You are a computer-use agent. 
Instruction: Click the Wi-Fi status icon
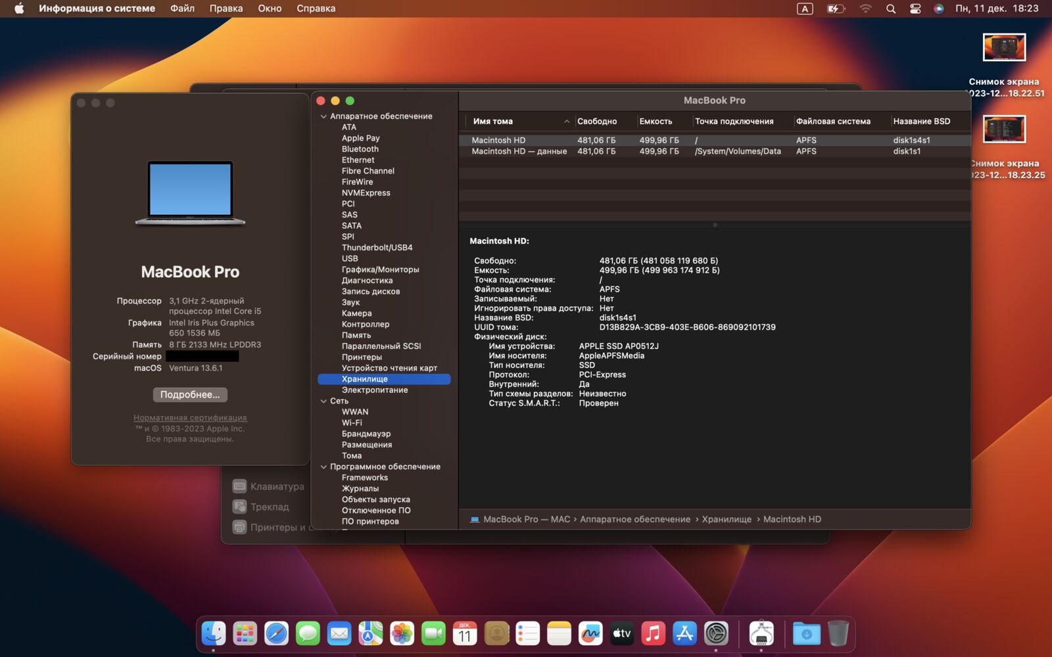tap(865, 9)
